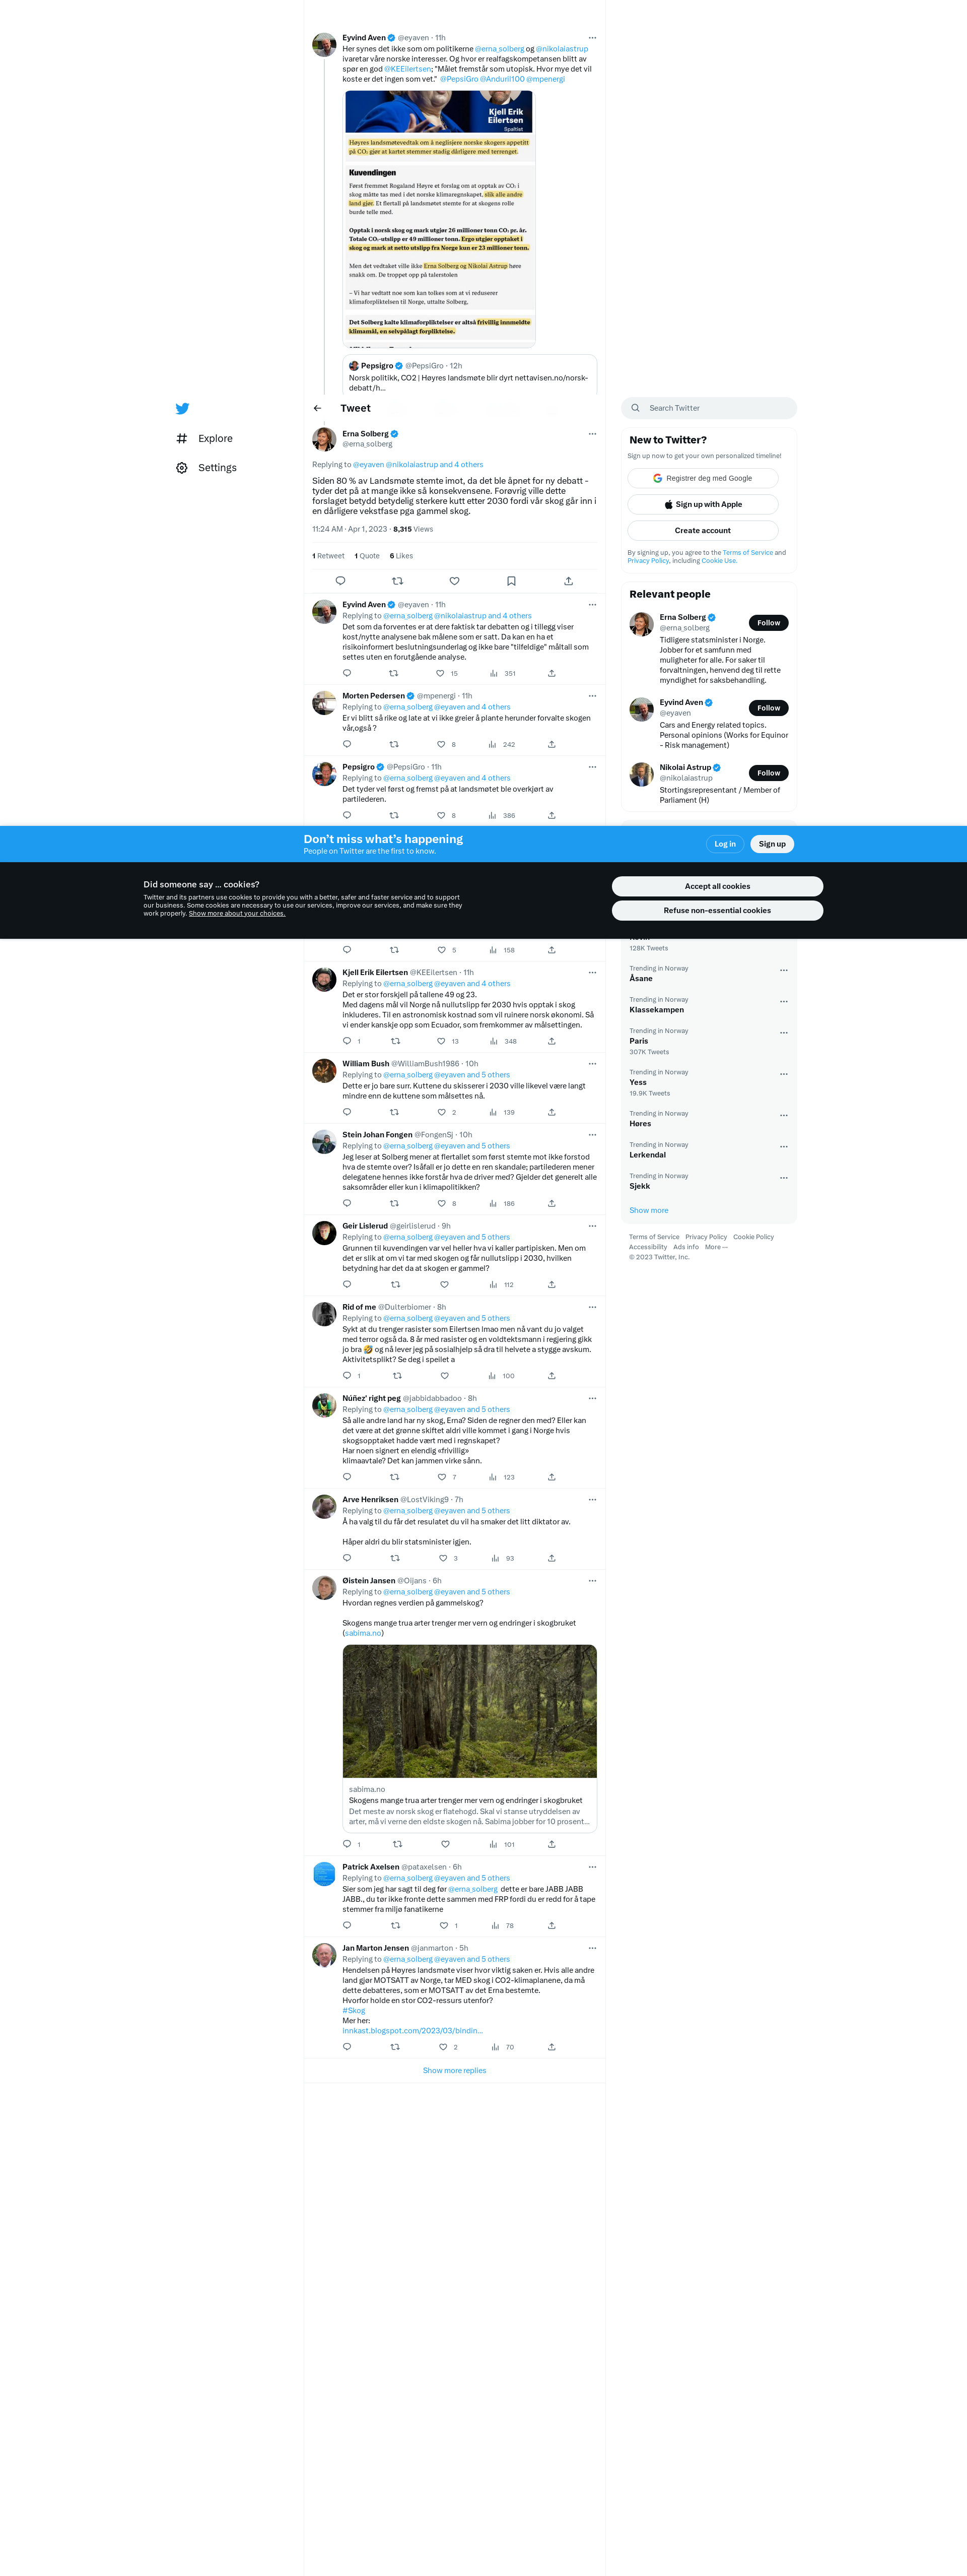This screenshot has height=2576, width=967.
Task: Like Eyvind Aven's reply with 15 likes
Action: click(x=441, y=673)
